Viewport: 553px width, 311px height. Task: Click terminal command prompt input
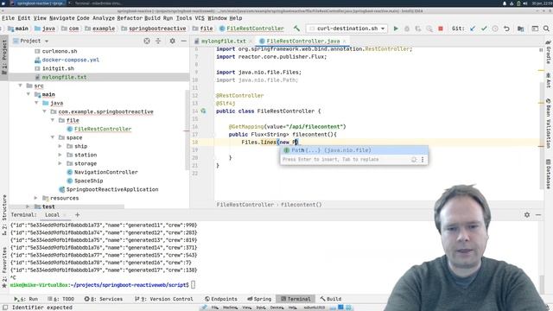click(x=193, y=285)
